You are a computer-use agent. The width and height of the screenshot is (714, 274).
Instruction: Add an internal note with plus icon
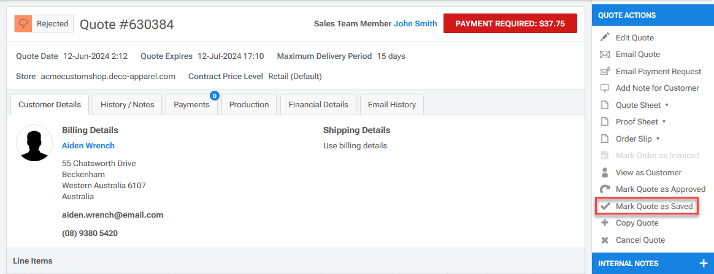[x=703, y=264]
